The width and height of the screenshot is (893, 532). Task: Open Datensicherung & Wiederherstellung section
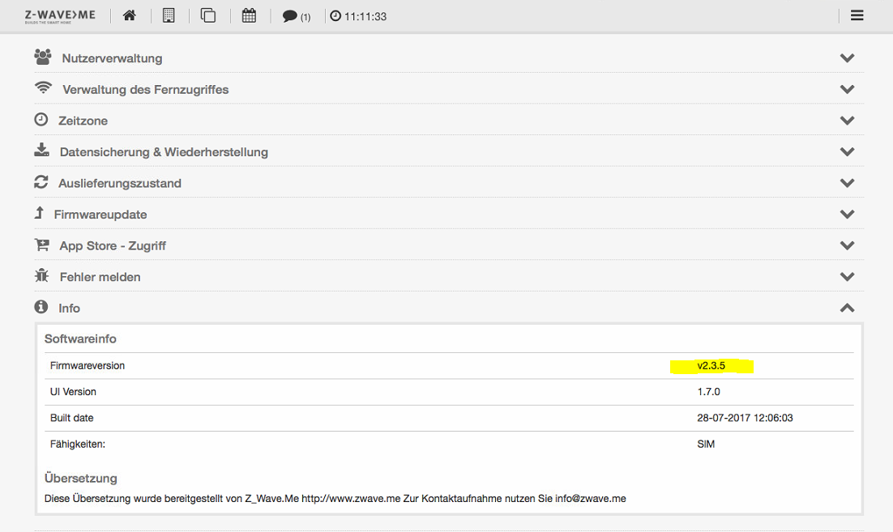(163, 152)
